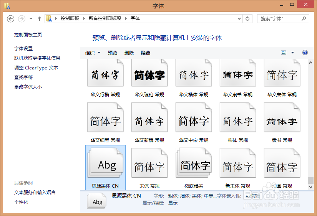Screen dimensions: 317x216
Task: Refresh the fonts folder
Action: [x=247, y=19]
